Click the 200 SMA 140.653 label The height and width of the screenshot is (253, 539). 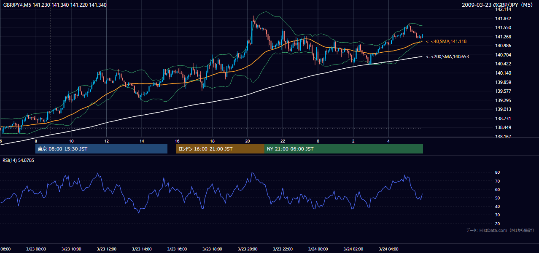point(447,57)
